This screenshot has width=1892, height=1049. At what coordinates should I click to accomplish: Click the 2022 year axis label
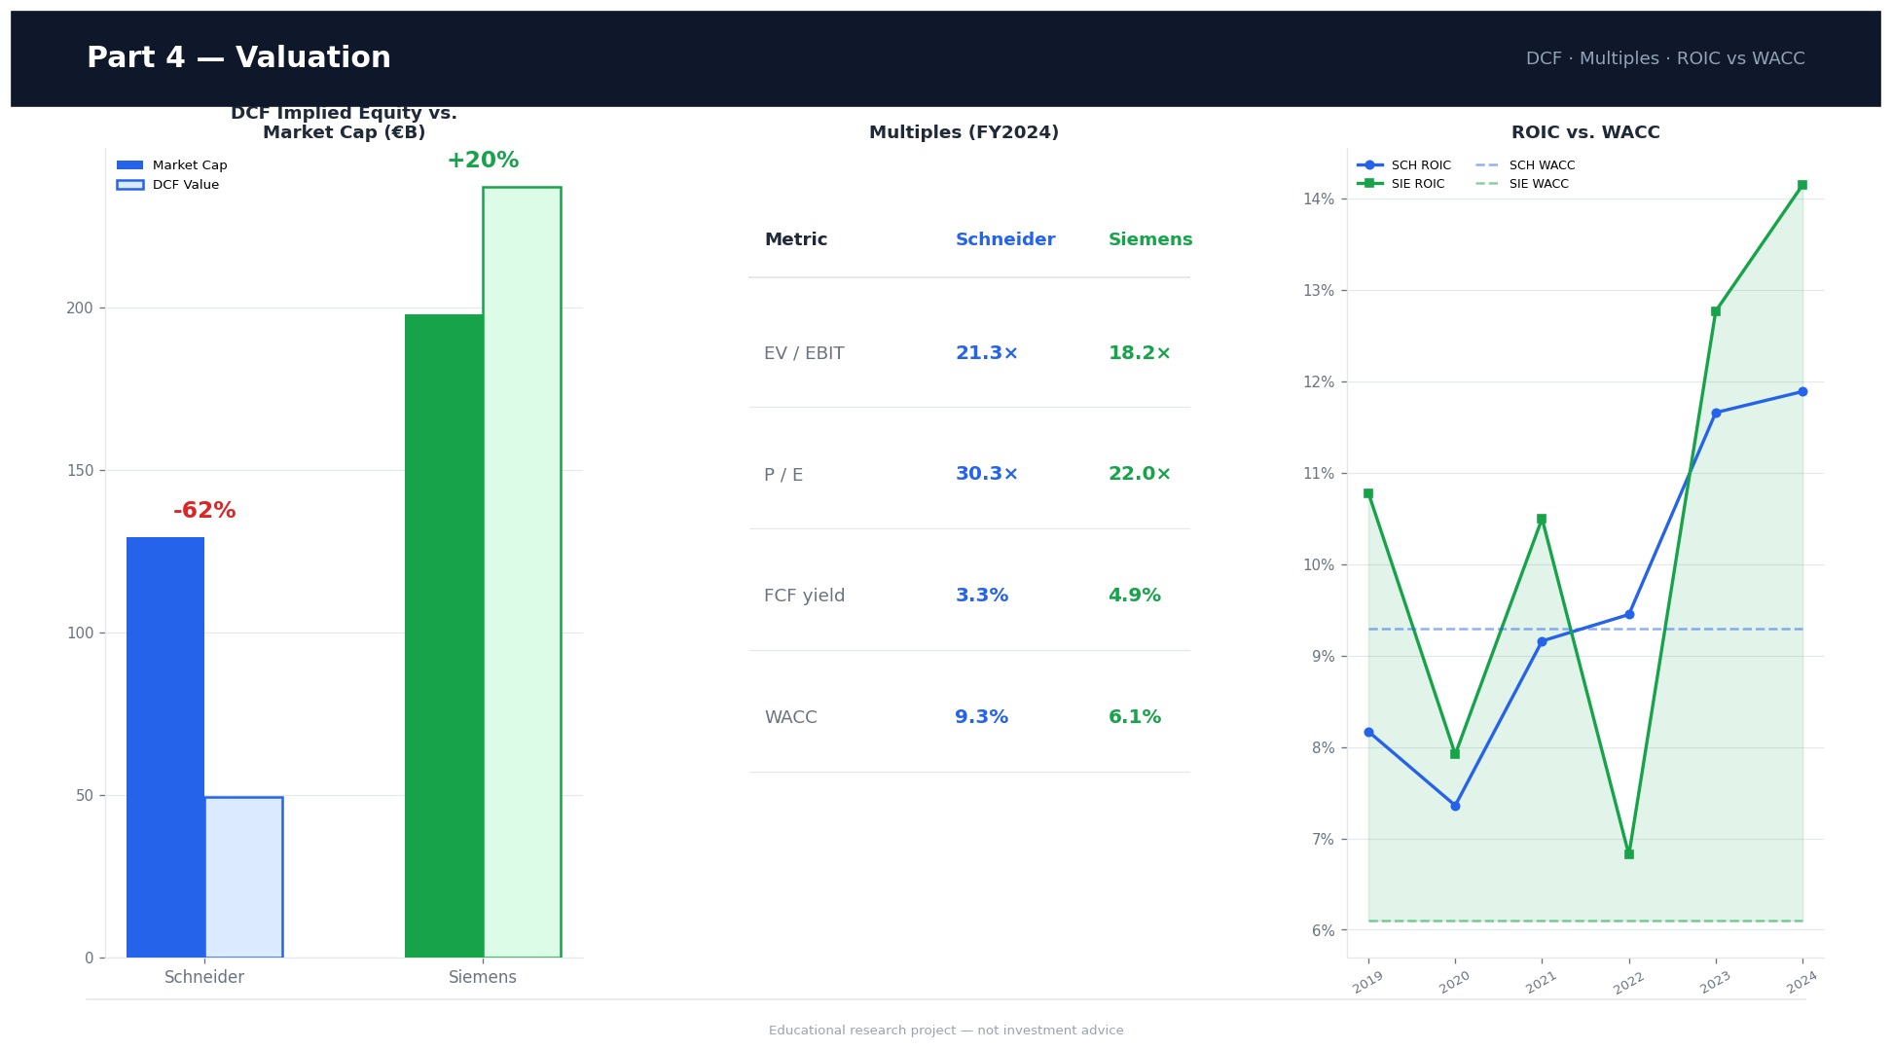point(1626,983)
